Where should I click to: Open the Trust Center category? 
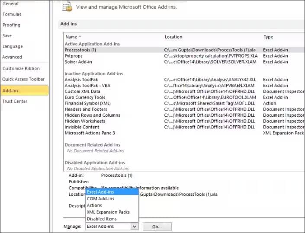pyautogui.click(x=15, y=102)
